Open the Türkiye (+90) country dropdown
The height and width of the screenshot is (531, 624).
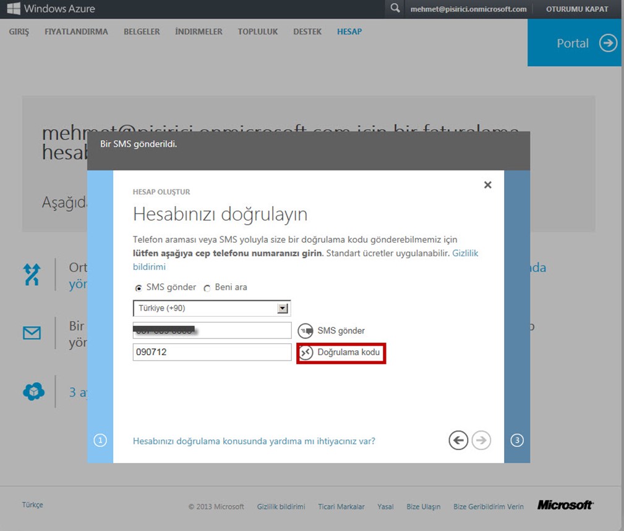212,308
